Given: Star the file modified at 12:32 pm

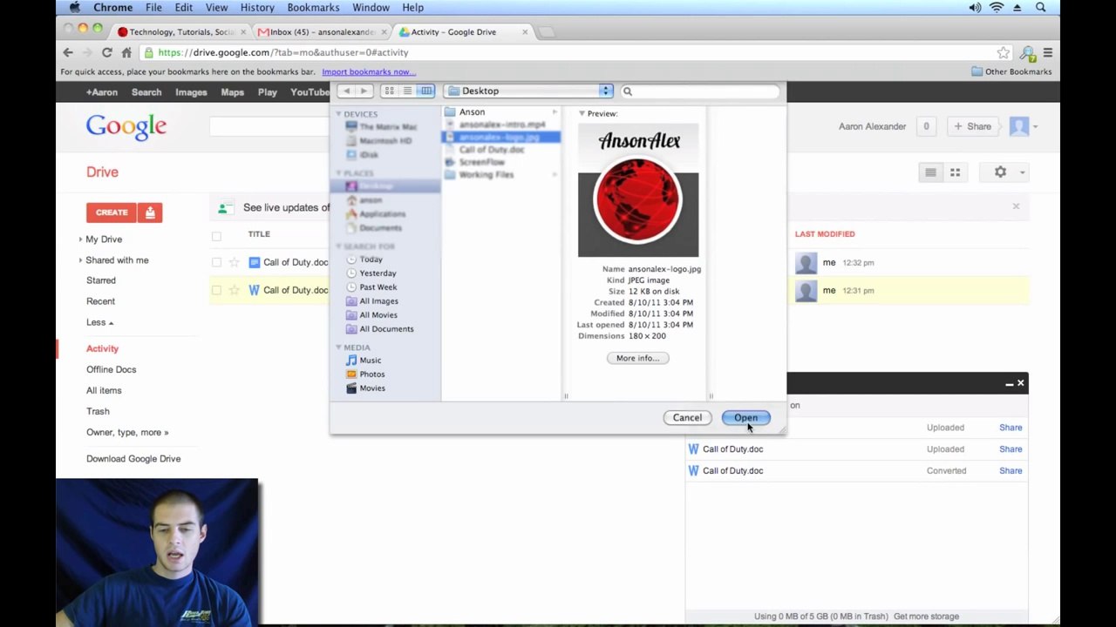Looking at the screenshot, I should pos(234,263).
